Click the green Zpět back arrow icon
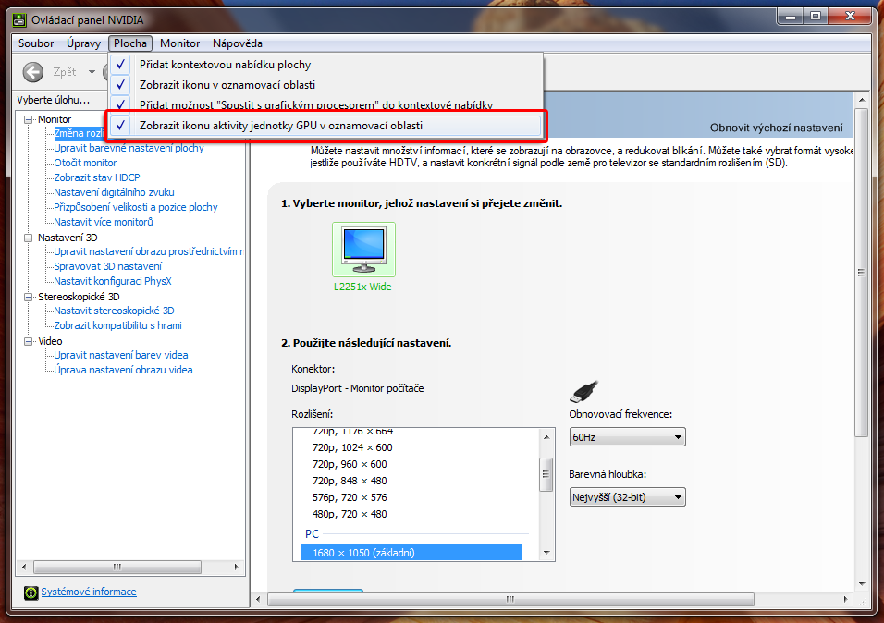884x623 pixels. (x=33, y=72)
